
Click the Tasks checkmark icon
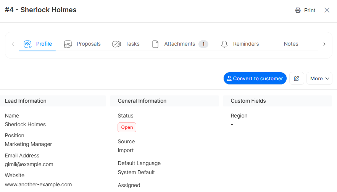(116, 44)
